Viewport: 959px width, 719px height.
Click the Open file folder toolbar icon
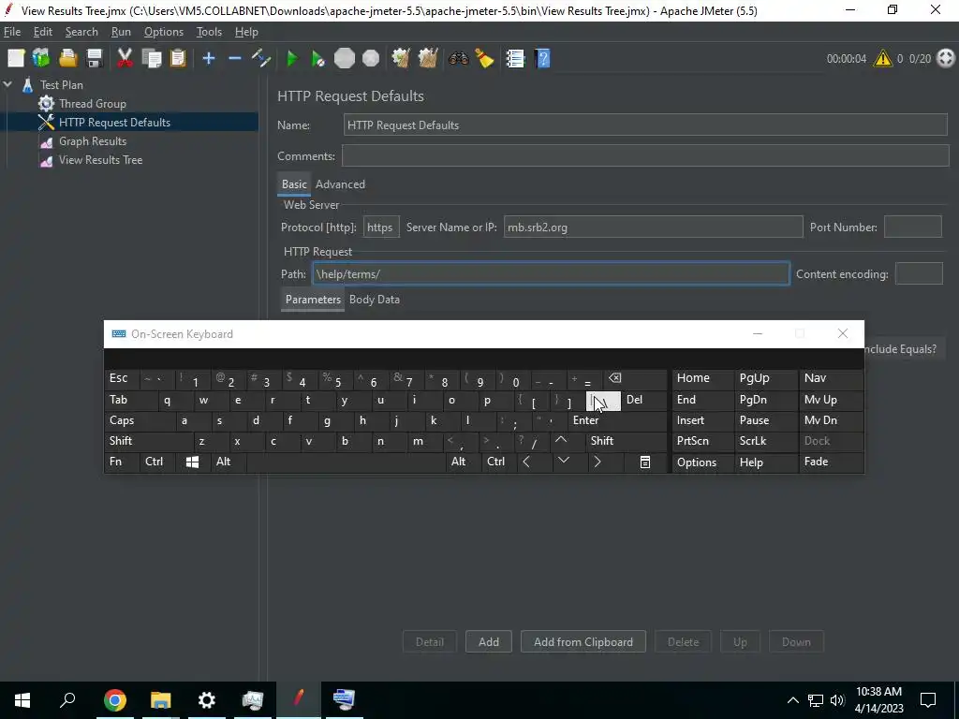[67, 59]
